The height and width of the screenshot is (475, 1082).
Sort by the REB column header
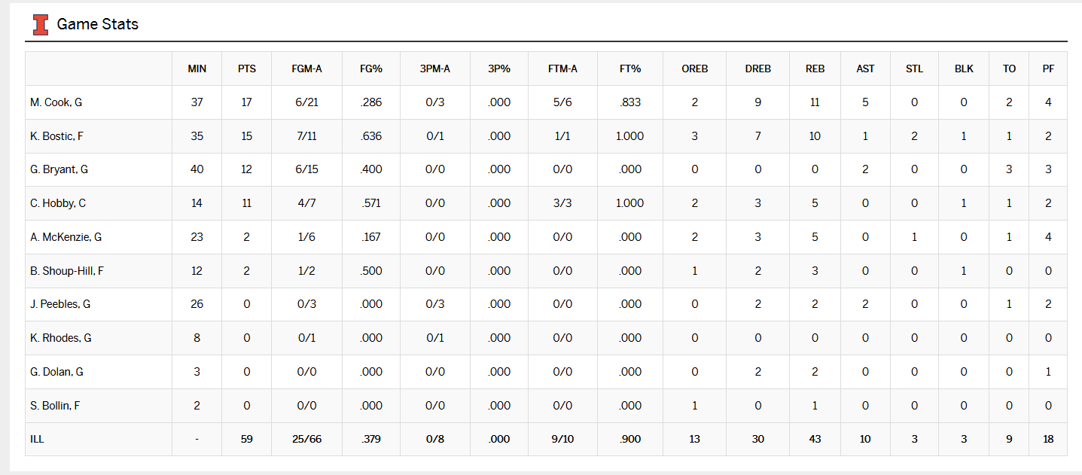[815, 69]
